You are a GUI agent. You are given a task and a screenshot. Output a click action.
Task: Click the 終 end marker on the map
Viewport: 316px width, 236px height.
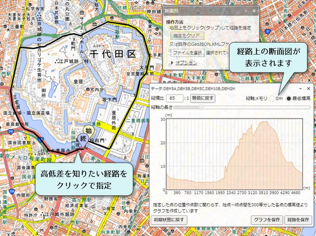pyautogui.click(x=83, y=140)
